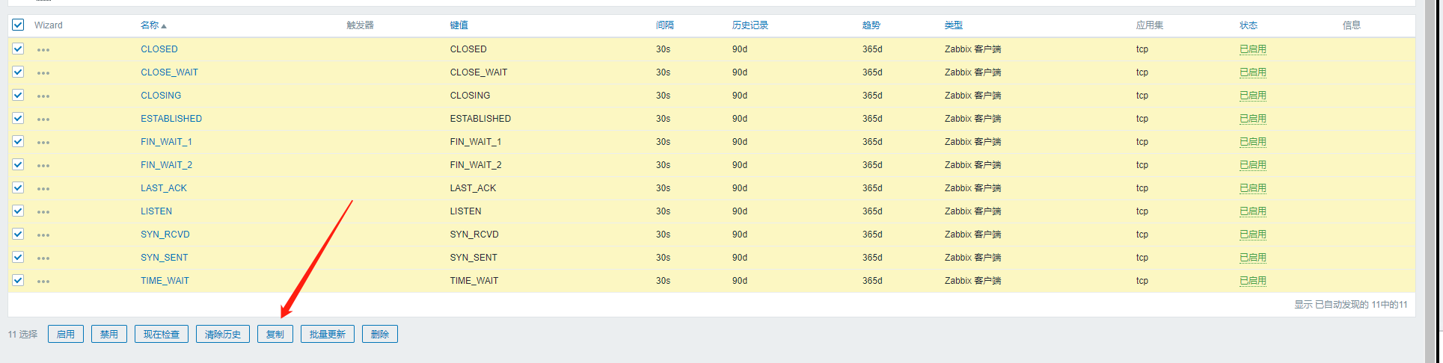Click the 复制 button
The height and width of the screenshot is (363, 1443).
(275, 334)
